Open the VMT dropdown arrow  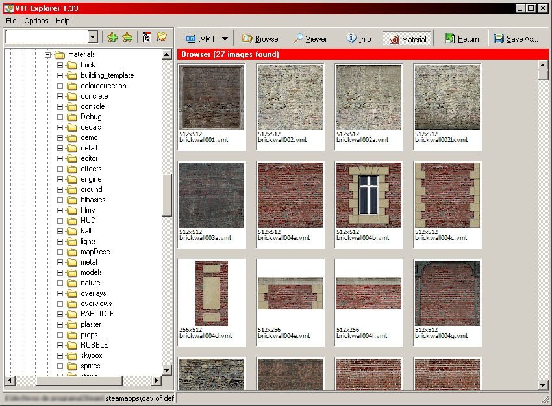225,39
